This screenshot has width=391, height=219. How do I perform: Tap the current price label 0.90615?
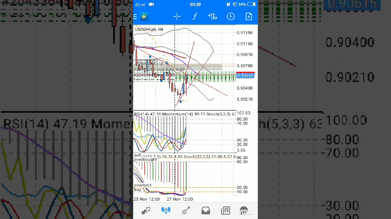[x=245, y=76]
